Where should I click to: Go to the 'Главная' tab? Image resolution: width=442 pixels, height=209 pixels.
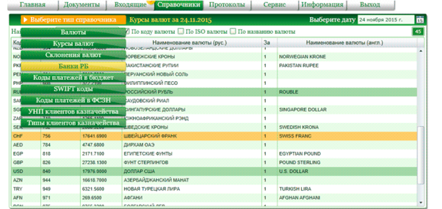pyautogui.click(x=32, y=5)
